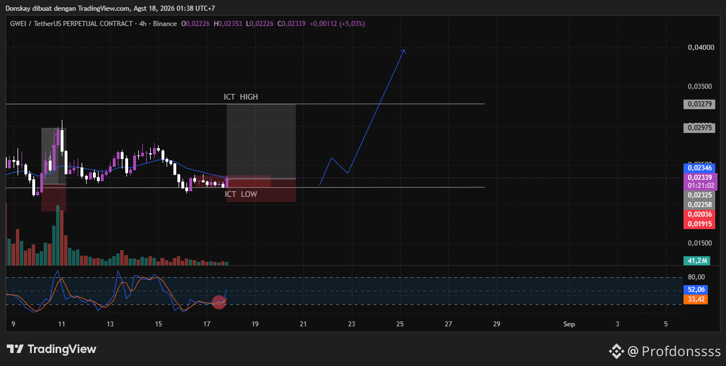Viewport: 726px width, 366px height.
Task: Click the Close value C0,02339
Action: 291,24
